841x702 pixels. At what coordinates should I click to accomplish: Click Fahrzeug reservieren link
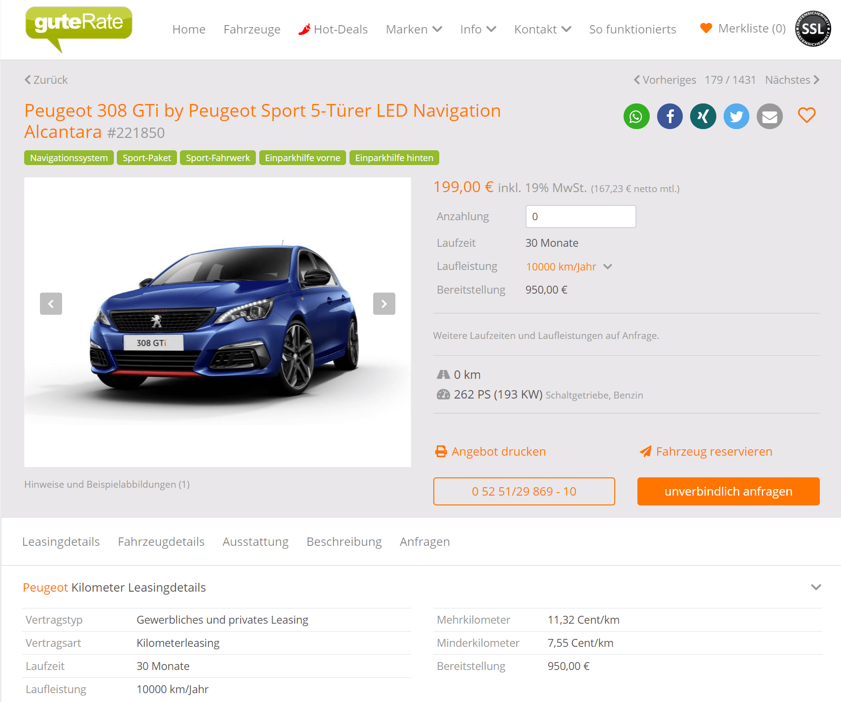pos(714,451)
